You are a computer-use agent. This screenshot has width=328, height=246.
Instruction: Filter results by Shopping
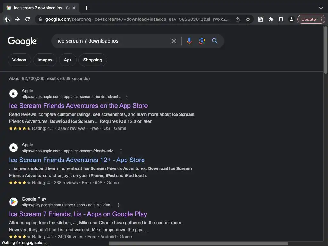pyautogui.click(x=93, y=60)
